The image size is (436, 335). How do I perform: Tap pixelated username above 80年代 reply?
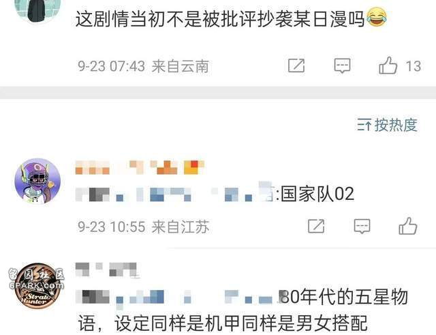tap(108, 270)
